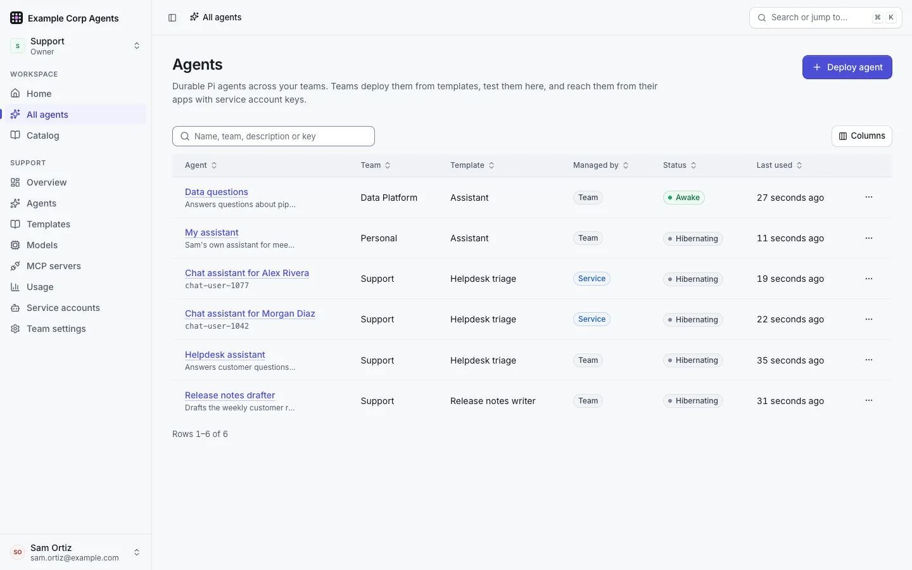This screenshot has width=912, height=570.
Task: Click the Deploy agent button
Action: [847, 67]
